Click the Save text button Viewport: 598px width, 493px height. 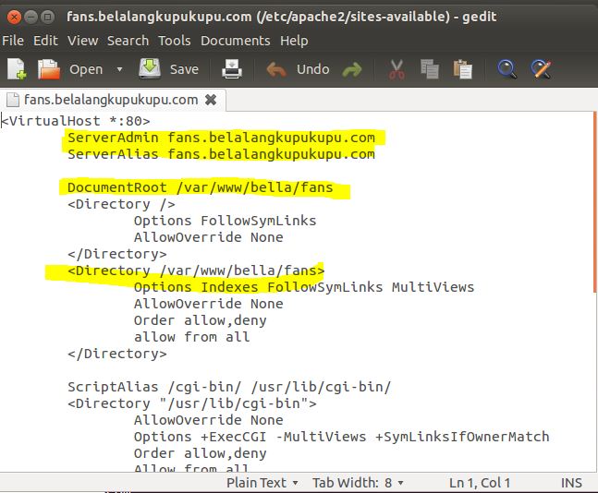[184, 69]
